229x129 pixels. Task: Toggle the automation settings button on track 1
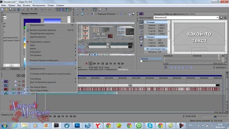click(23, 81)
